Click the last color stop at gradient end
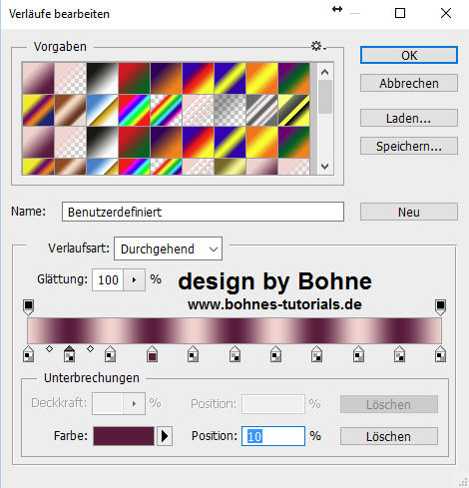Screen dimensions: 469x488 point(440,354)
